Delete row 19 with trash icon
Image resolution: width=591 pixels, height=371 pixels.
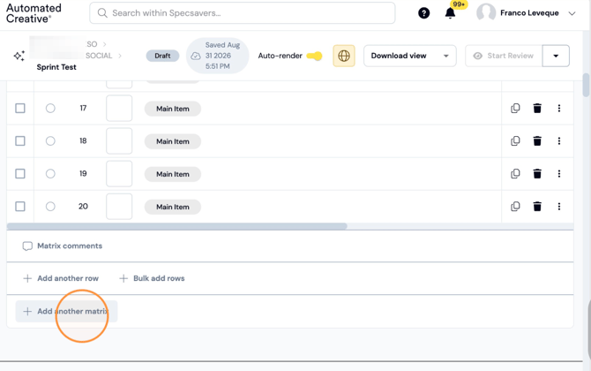click(537, 174)
